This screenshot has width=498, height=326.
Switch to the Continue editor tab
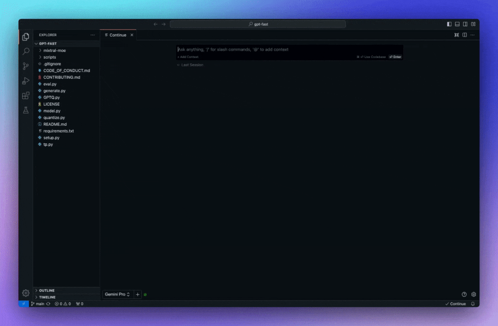click(117, 35)
